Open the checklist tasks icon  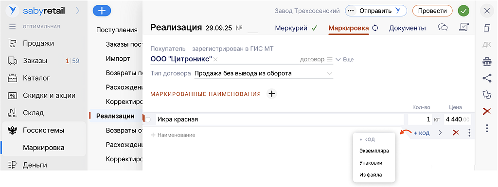(x=464, y=27)
